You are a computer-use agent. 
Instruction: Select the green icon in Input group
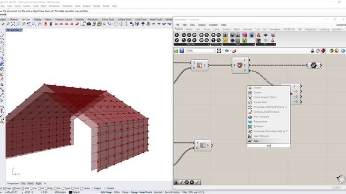pyautogui.click(x=245, y=40)
